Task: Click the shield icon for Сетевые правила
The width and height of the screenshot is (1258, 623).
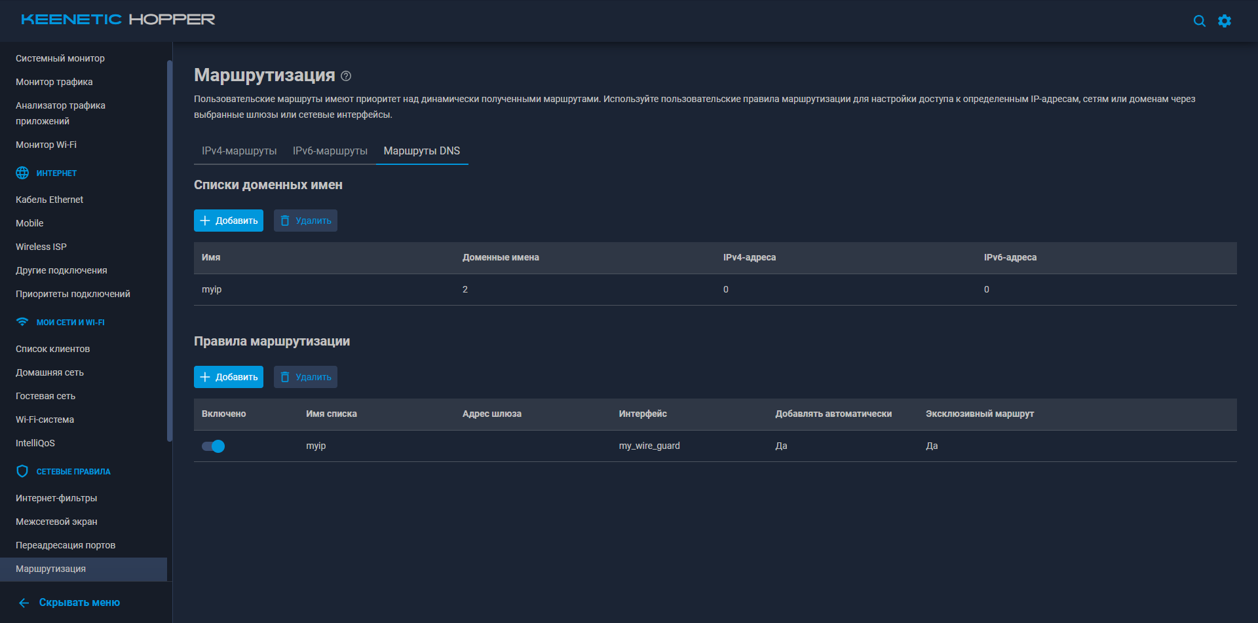Action: [x=22, y=471]
